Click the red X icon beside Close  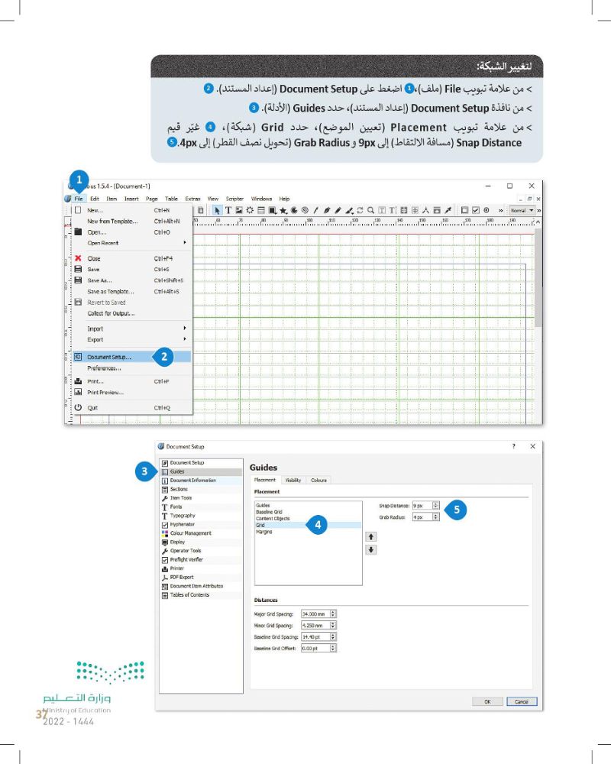78,258
